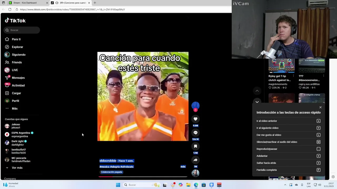Open Dark Light followed account

click(x=16, y=143)
